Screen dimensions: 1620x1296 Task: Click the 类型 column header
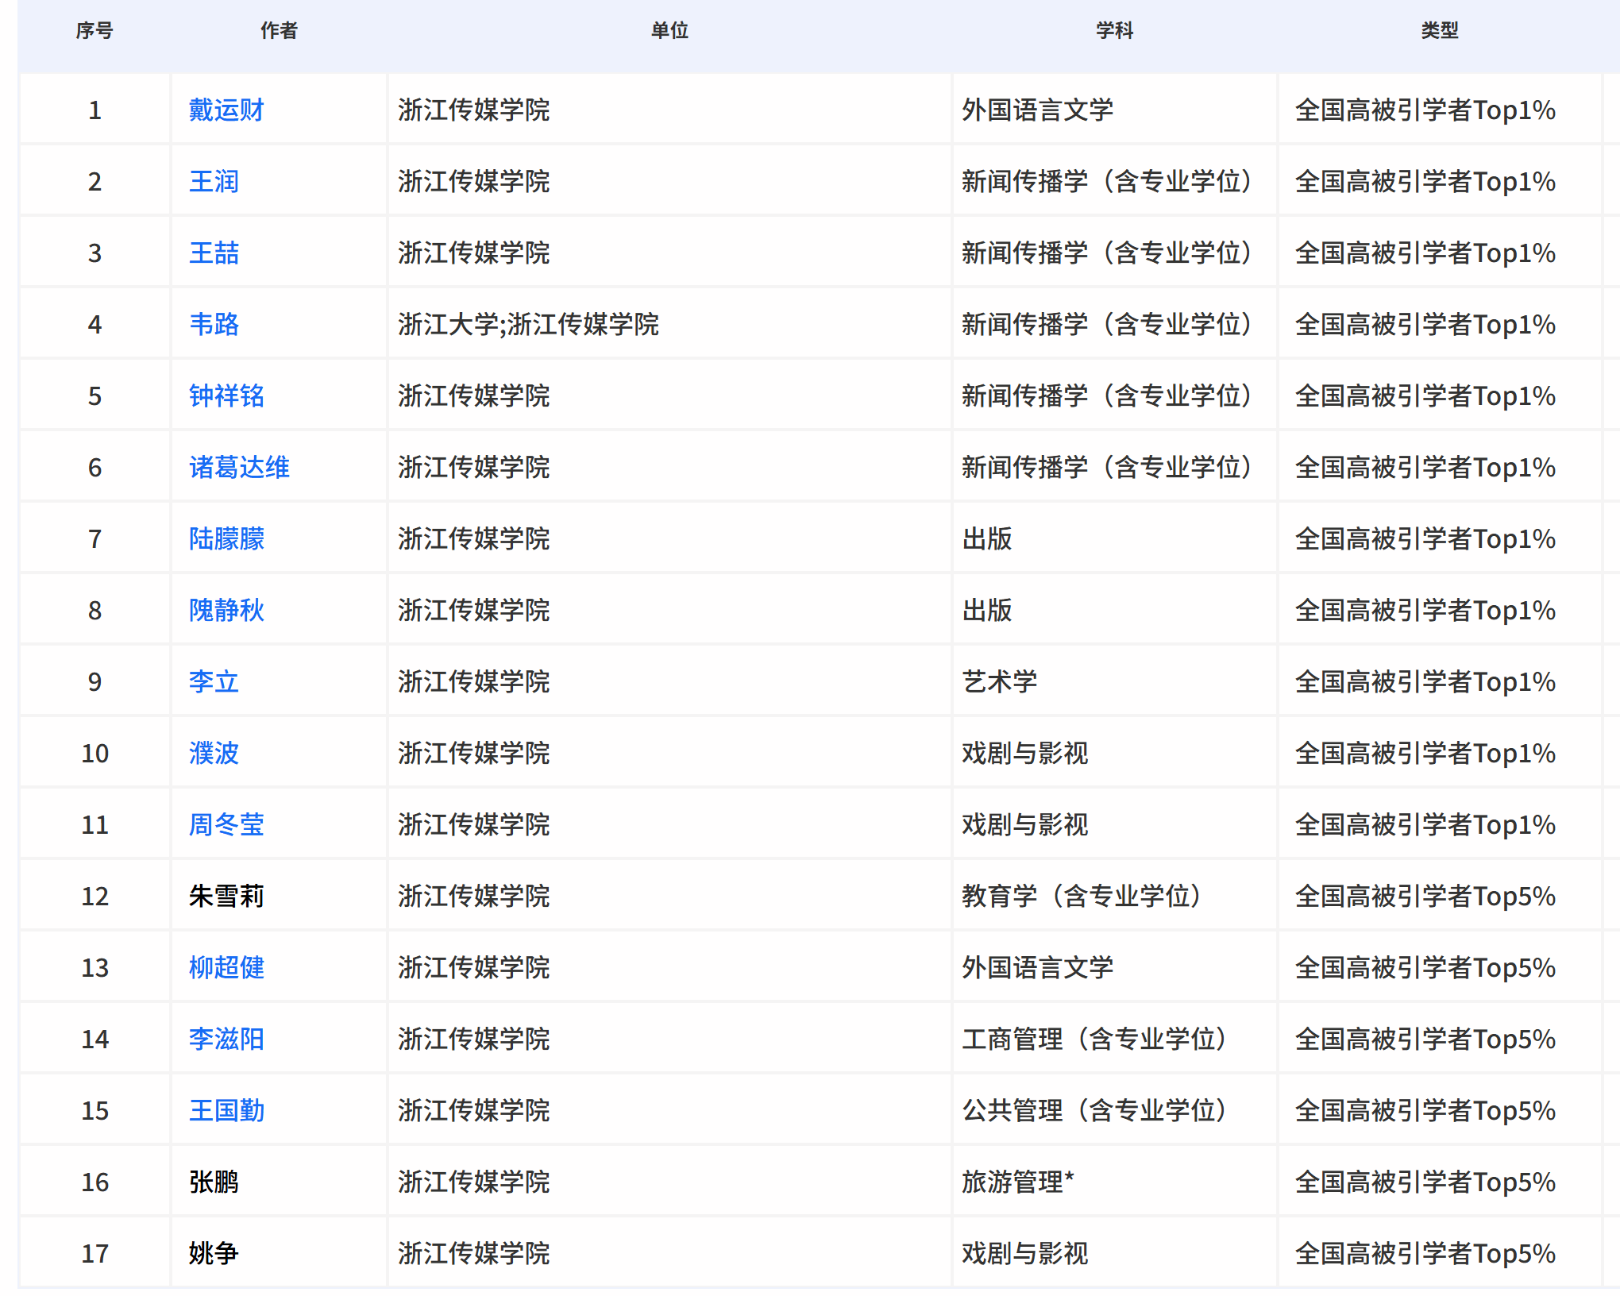[x=1439, y=30]
